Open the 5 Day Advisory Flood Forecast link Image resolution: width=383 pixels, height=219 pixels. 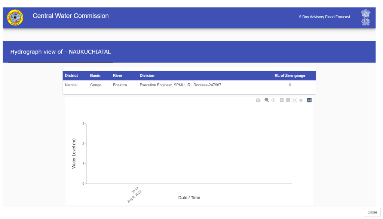click(x=324, y=17)
